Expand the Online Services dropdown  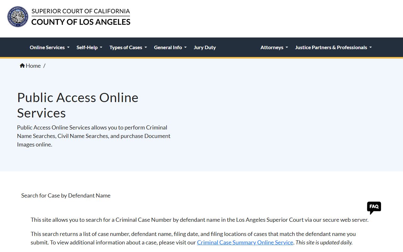49,47
